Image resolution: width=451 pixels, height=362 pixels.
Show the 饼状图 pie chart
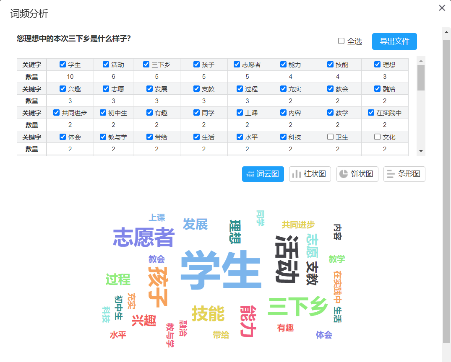coord(357,174)
